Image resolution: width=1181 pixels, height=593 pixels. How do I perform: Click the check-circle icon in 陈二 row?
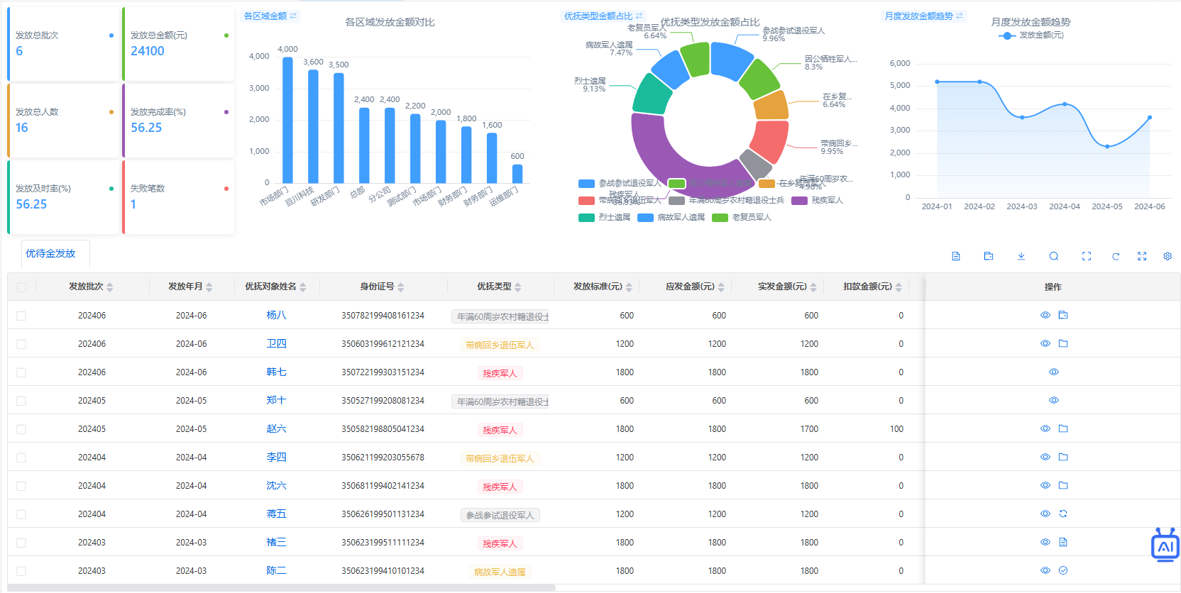1063,570
